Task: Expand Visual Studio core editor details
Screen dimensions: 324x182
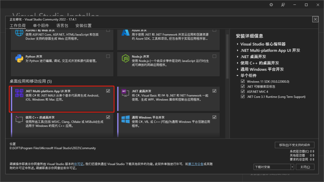Action: [238, 44]
